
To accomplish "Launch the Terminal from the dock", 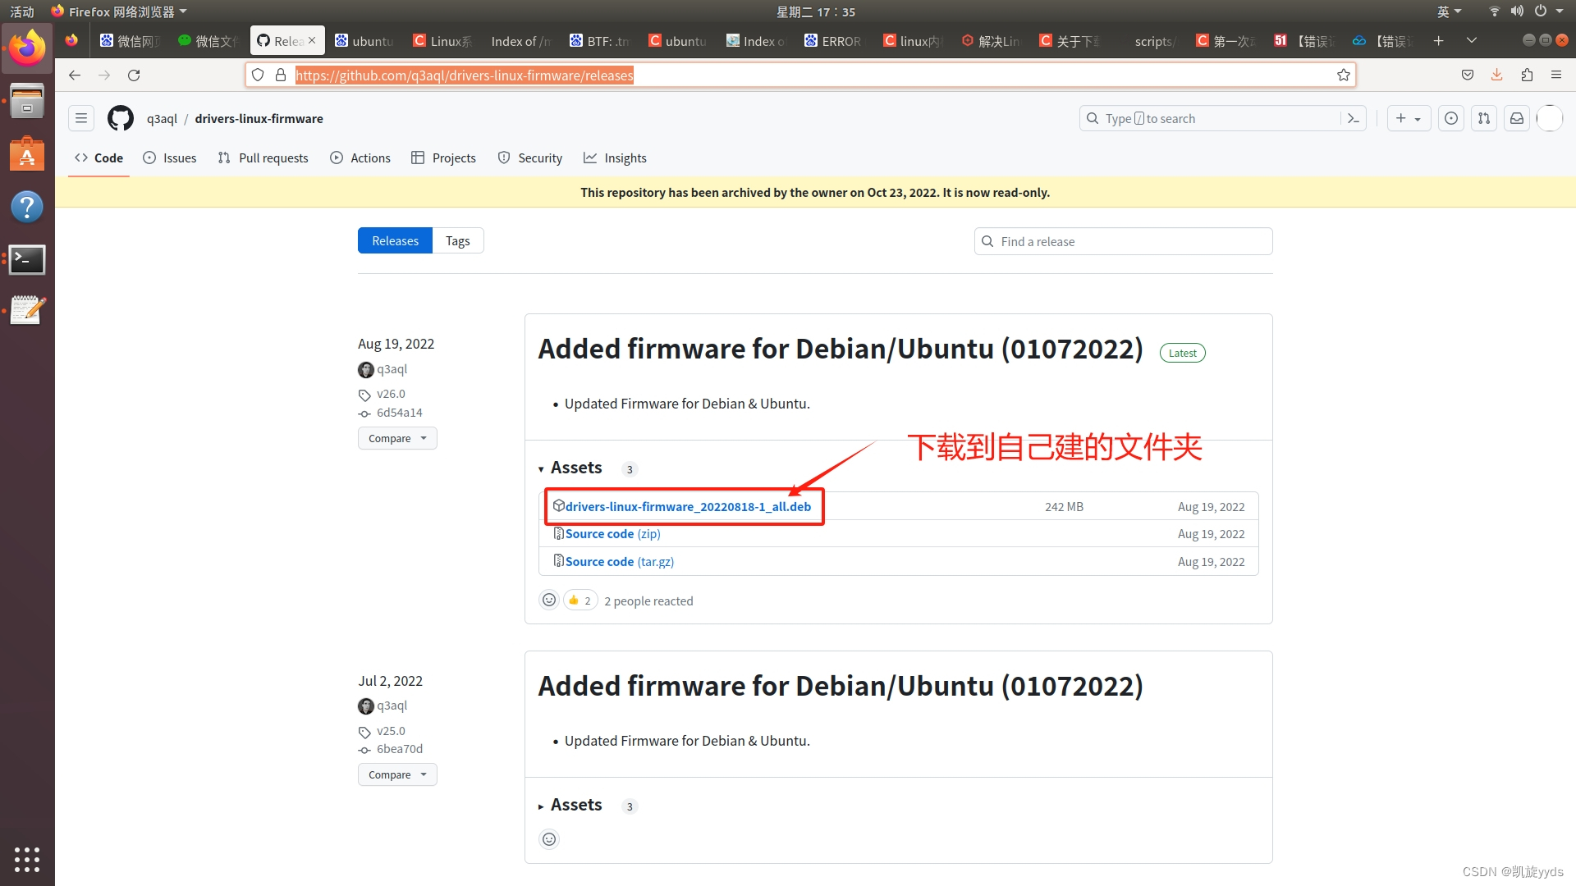I will (27, 259).
